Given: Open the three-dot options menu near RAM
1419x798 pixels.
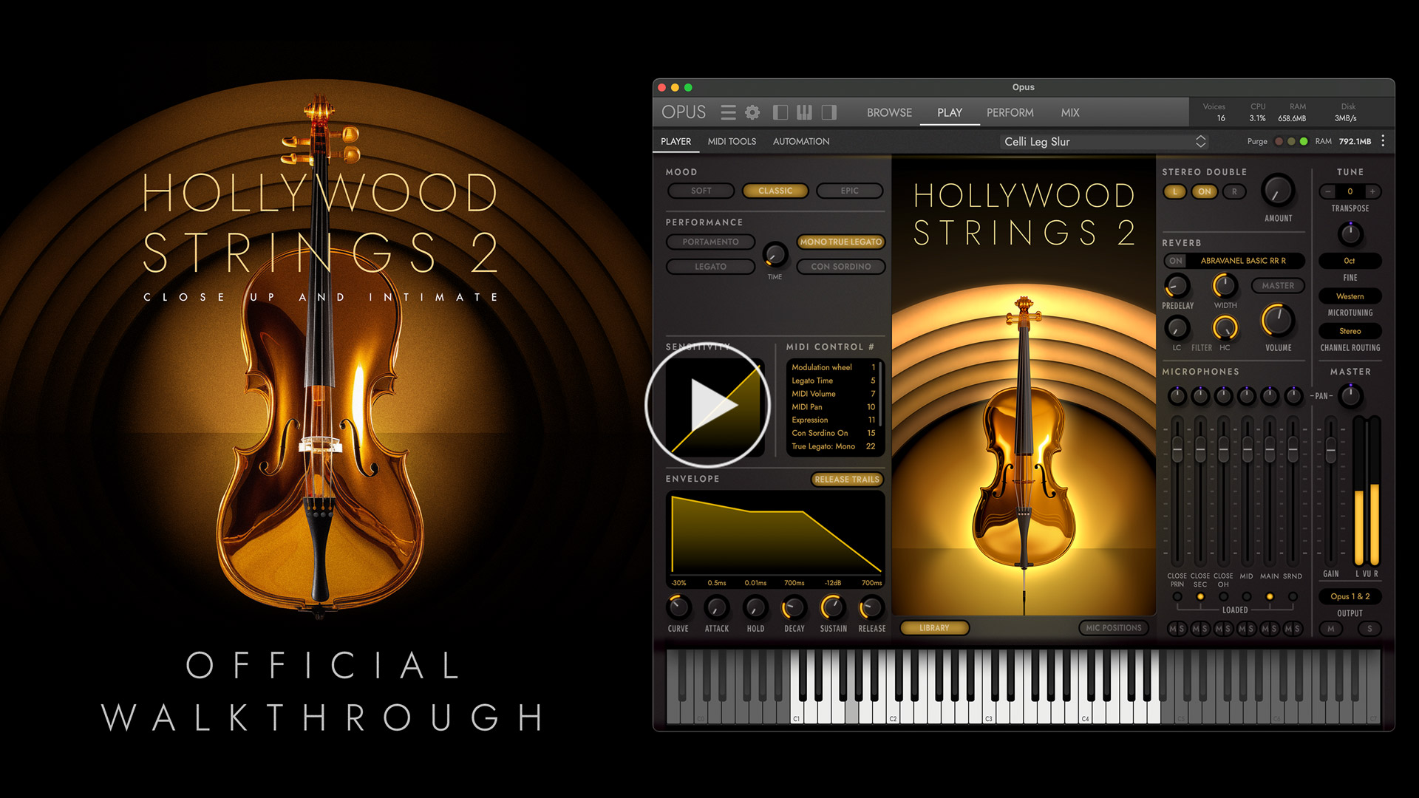Looking at the screenshot, I should click(x=1383, y=141).
